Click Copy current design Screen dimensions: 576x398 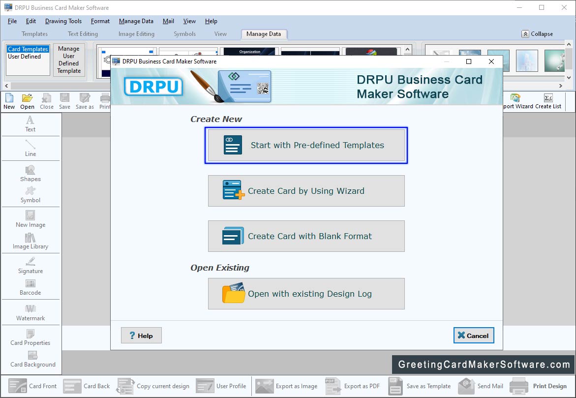coord(153,386)
